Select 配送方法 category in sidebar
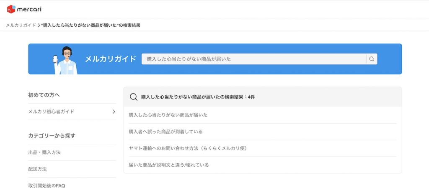The width and height of the screenshot is (429, 188). pos(37,169)
